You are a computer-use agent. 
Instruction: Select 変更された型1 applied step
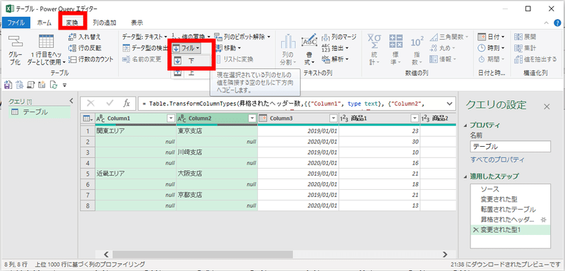[510, 230]
